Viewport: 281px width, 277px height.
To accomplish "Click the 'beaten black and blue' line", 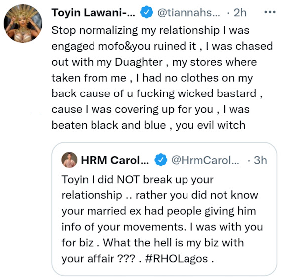I will tap(108, 125).
